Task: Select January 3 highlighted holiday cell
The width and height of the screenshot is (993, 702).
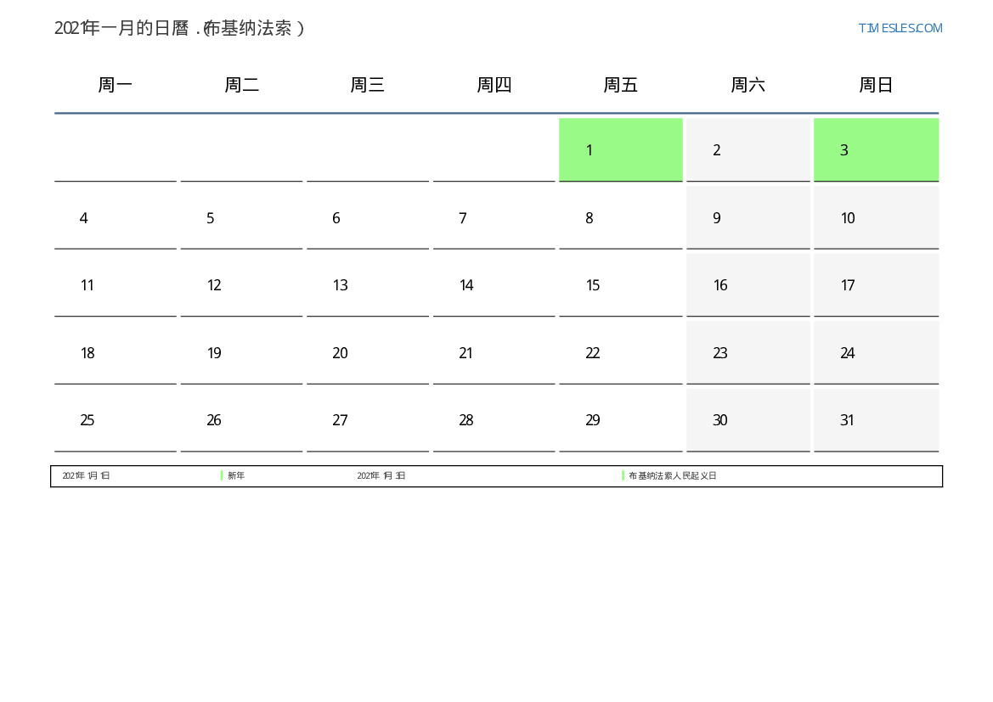Action: coord(876,149)
